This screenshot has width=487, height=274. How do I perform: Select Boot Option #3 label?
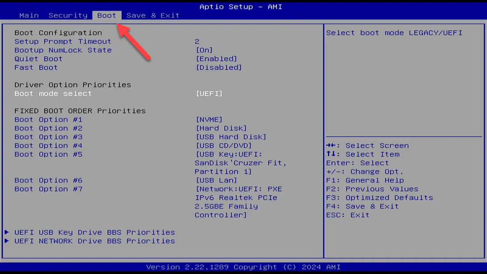48,137
